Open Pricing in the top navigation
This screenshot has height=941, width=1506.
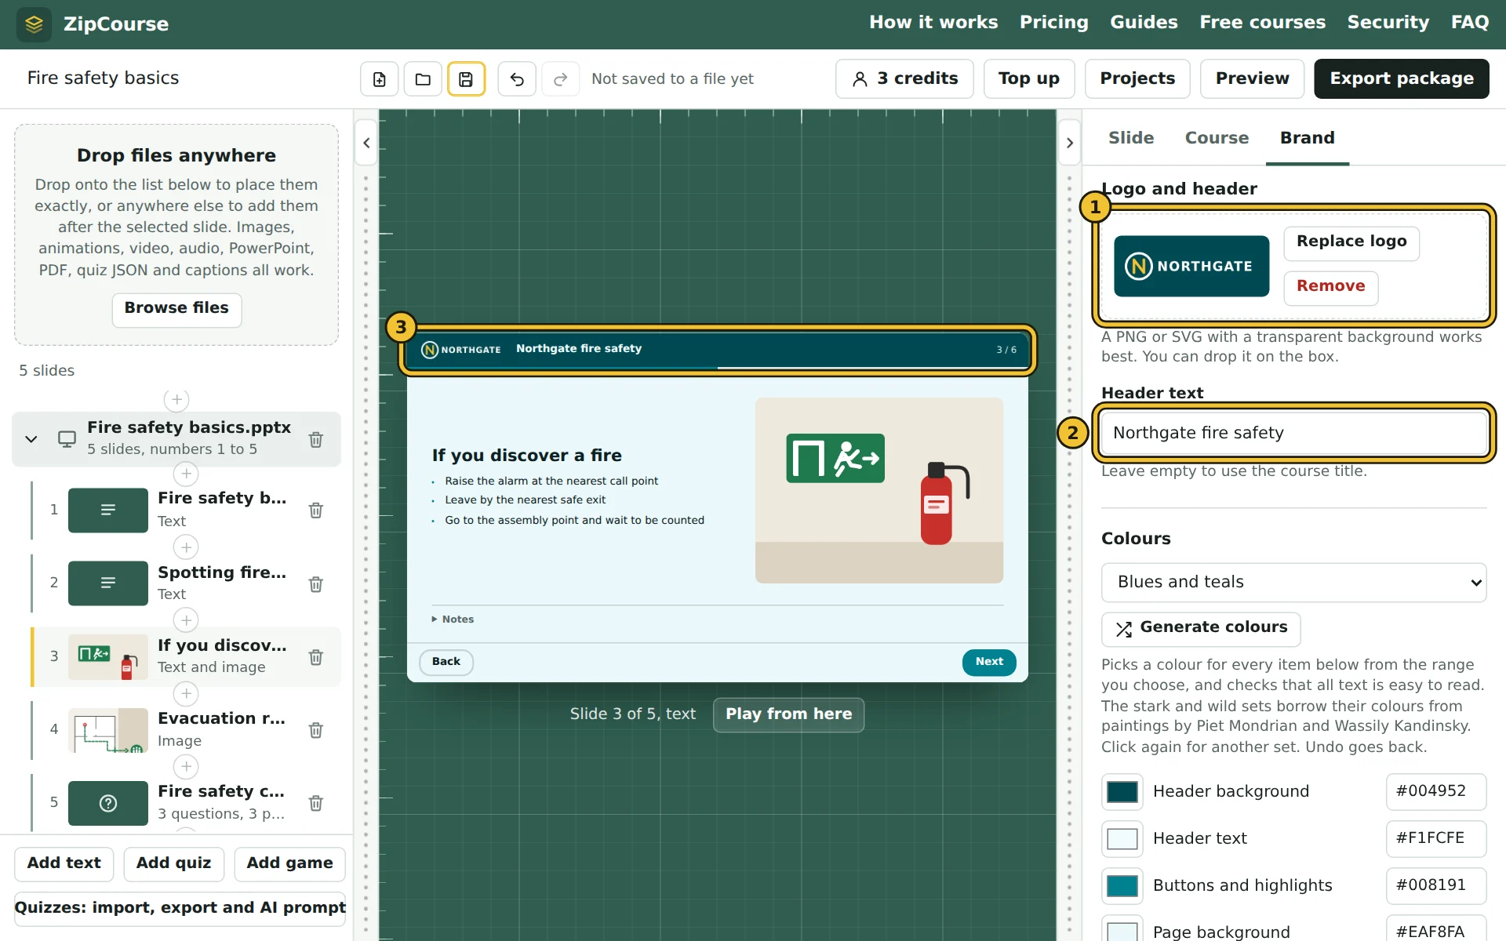[x=1053, y=23]
